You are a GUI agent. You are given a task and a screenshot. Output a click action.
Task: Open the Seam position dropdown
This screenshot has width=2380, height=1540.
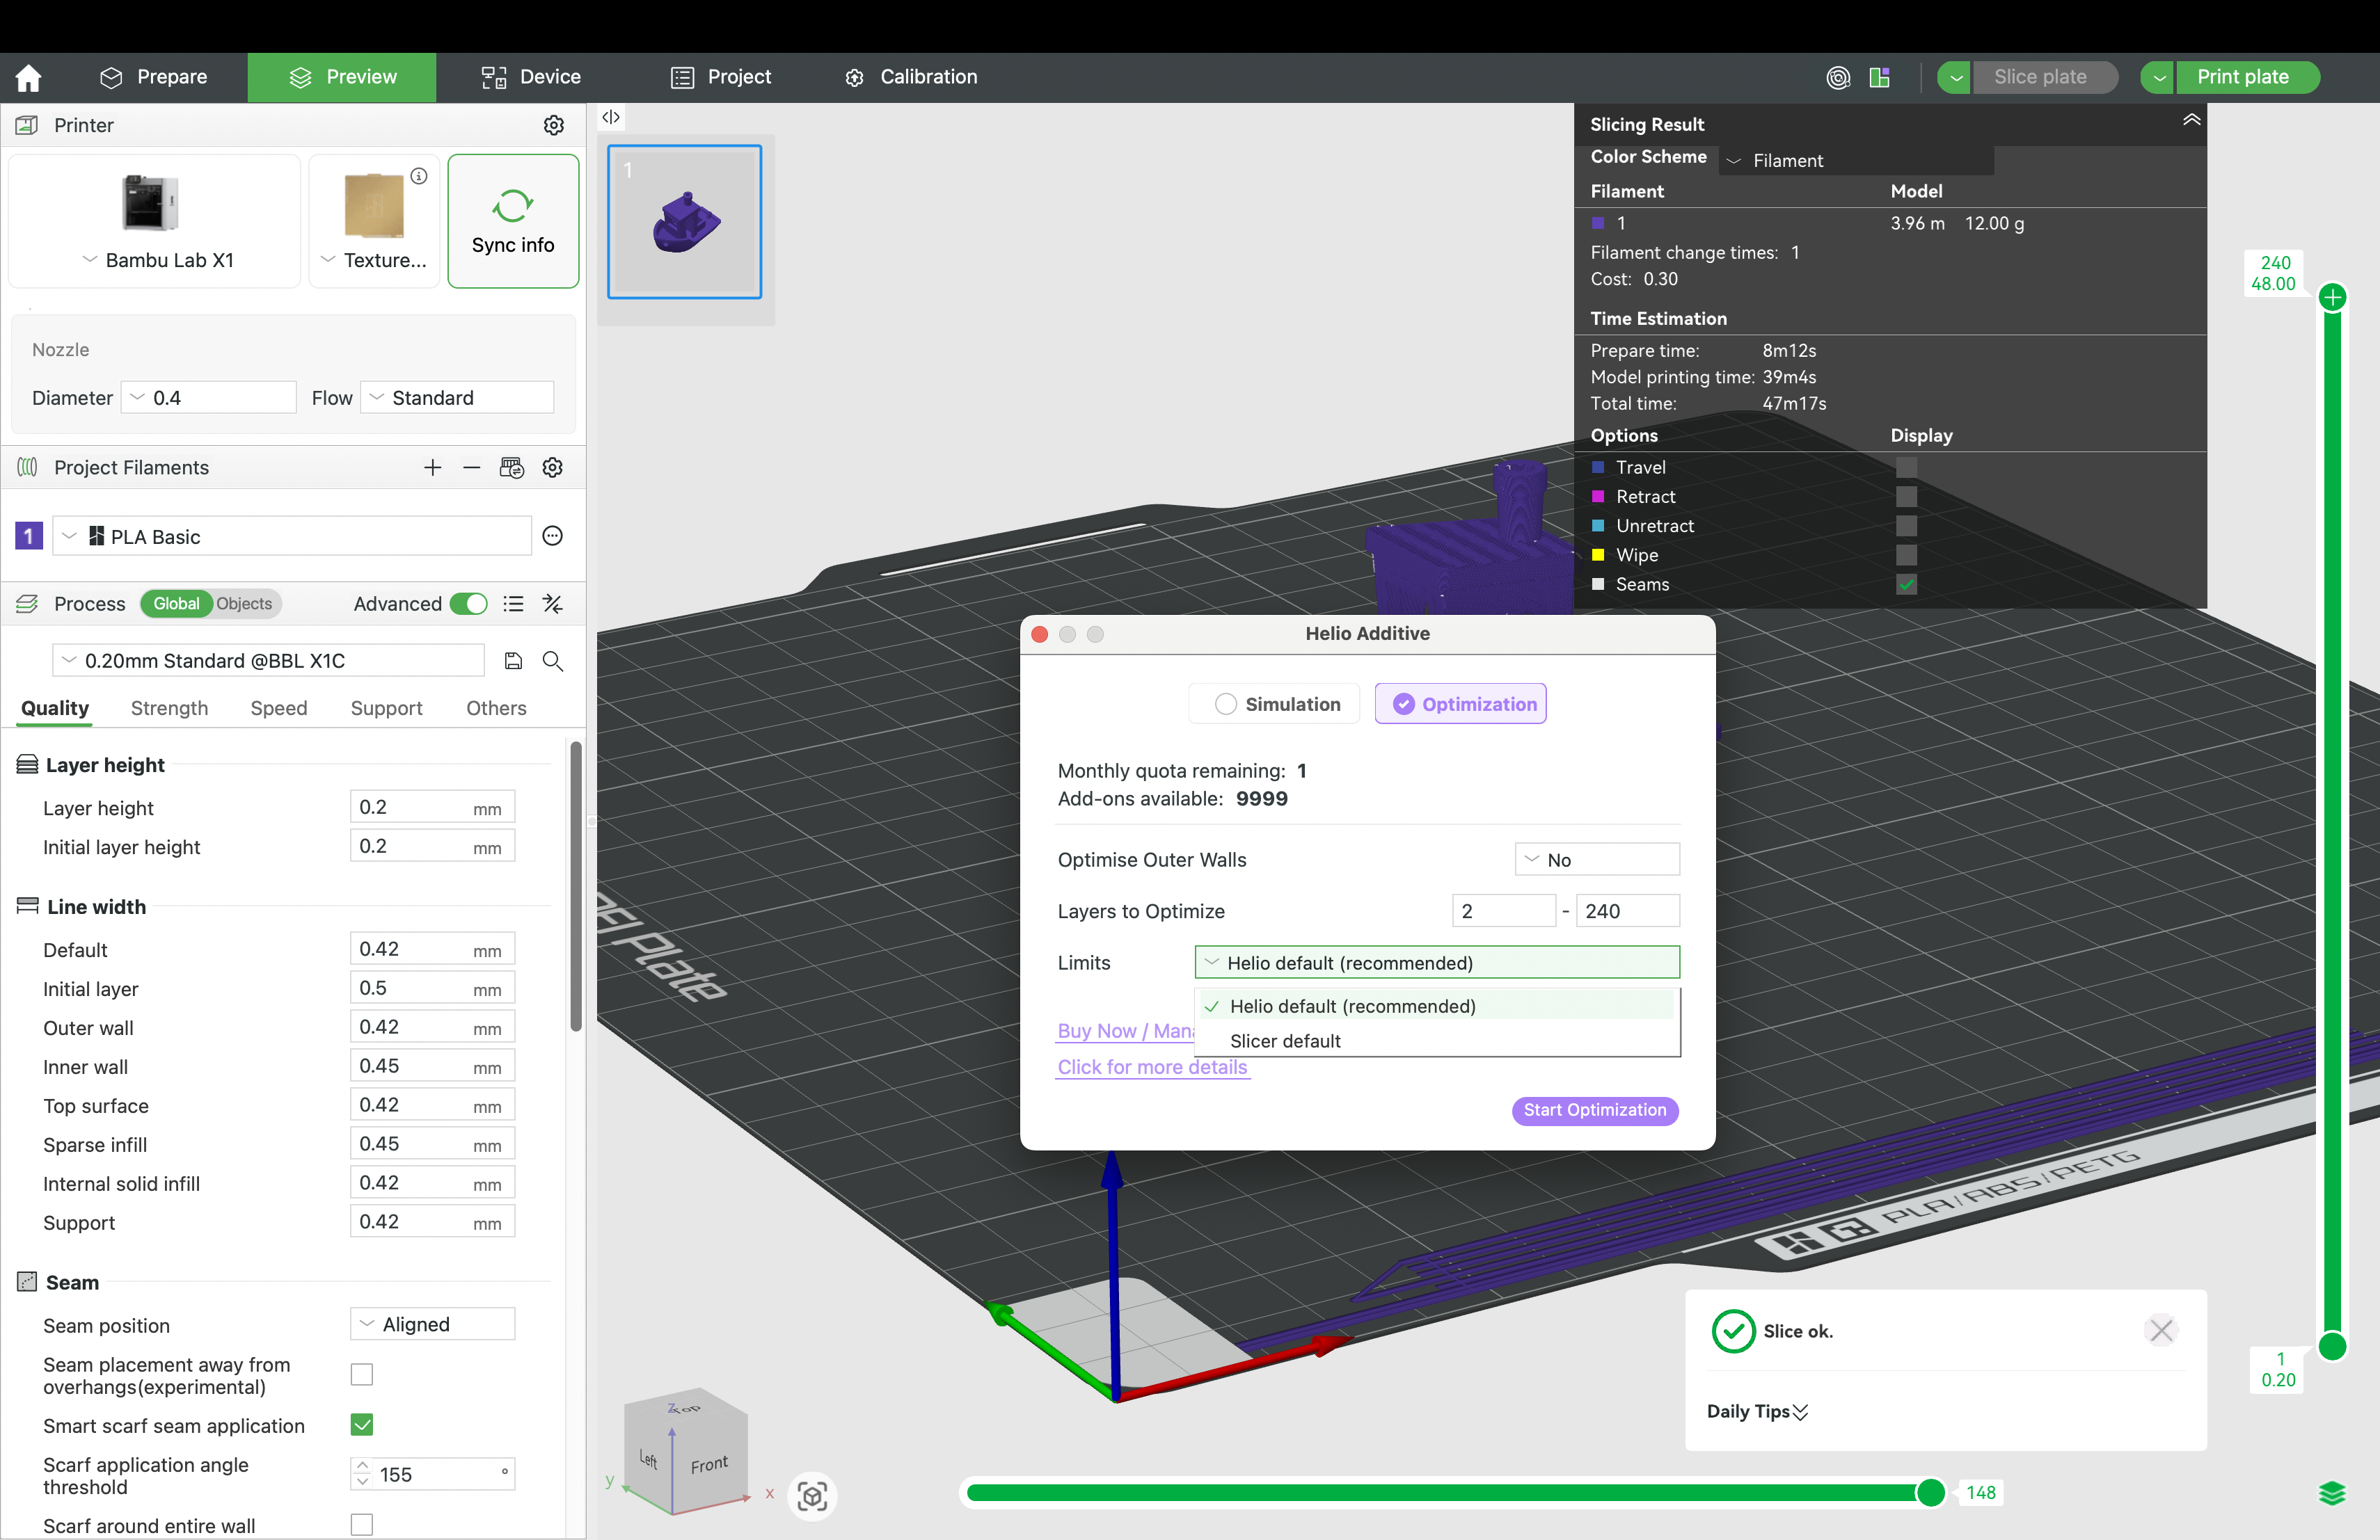click(x=432, y=1324)
